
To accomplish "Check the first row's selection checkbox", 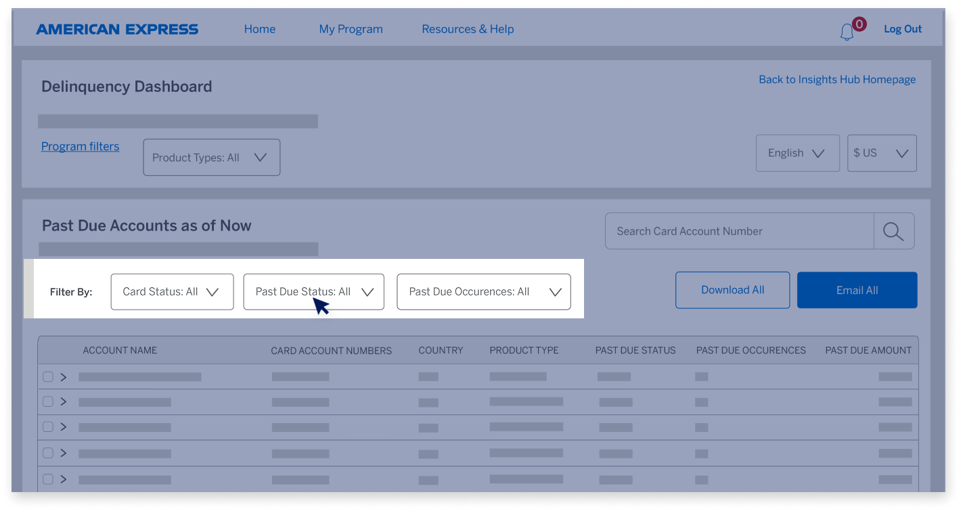I will tap(47, 376).
